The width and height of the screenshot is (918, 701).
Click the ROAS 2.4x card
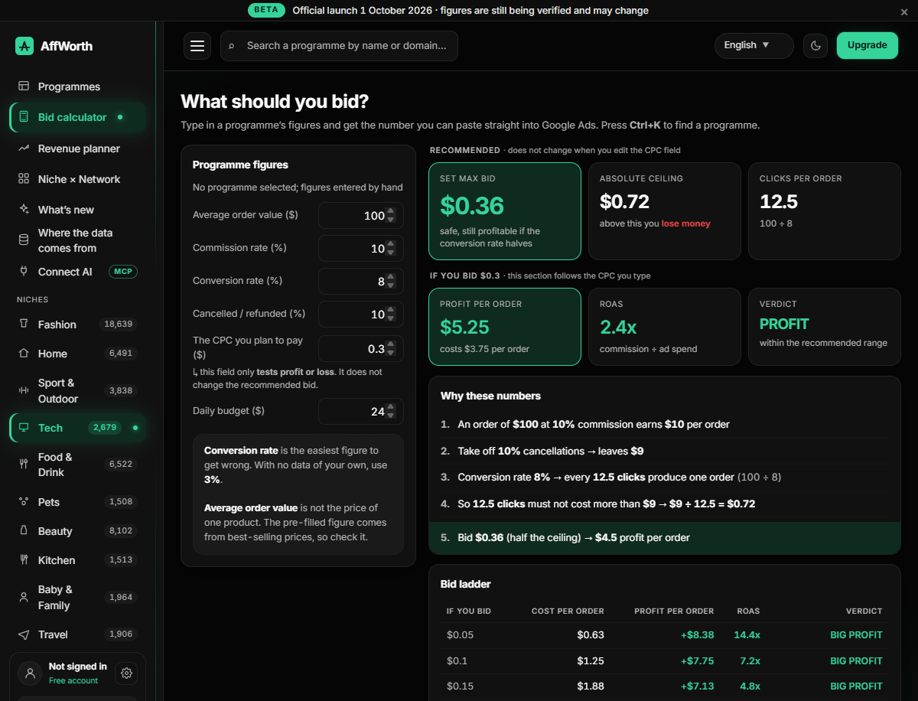pyautogui.click(x=664, y=326)
